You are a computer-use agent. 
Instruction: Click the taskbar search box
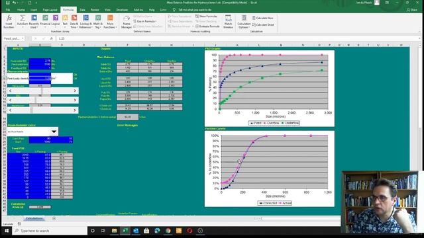(50, 231)
